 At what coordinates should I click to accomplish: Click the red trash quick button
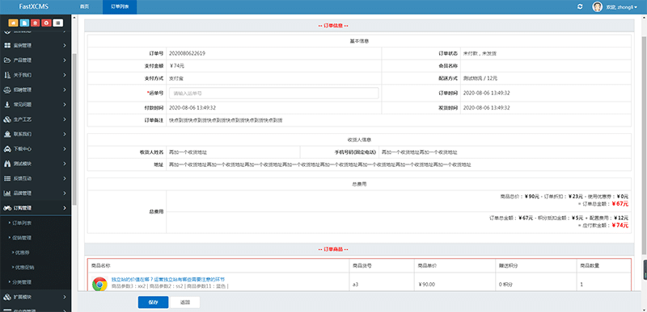[36, 23]
